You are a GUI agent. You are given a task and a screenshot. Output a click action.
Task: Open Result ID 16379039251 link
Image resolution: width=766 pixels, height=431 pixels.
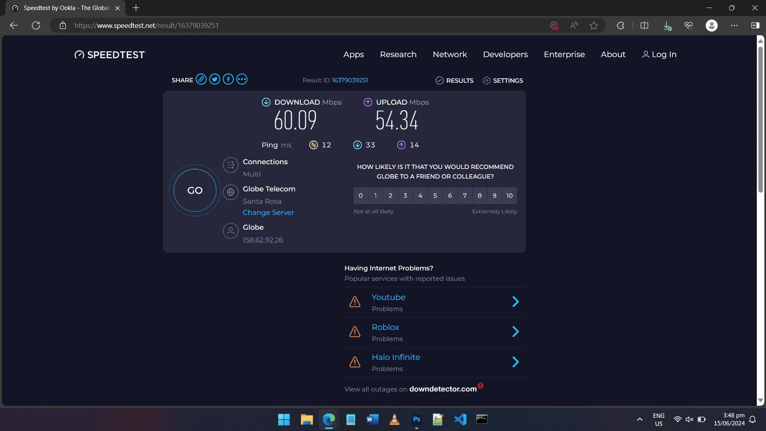[x=350, y=80]
